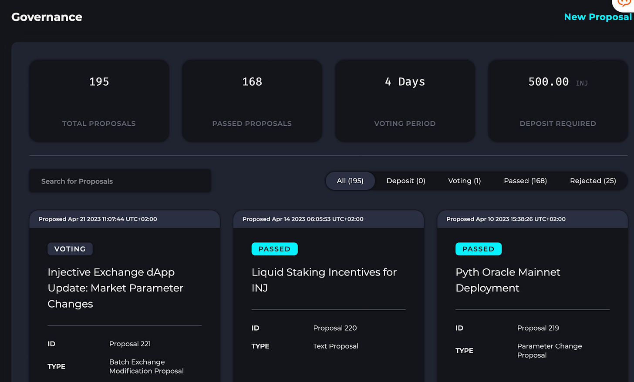This screenshot has width=634, height=382.
Task: Open the Injective Exchange dApp Update proposal
Action: coord(115,288)
